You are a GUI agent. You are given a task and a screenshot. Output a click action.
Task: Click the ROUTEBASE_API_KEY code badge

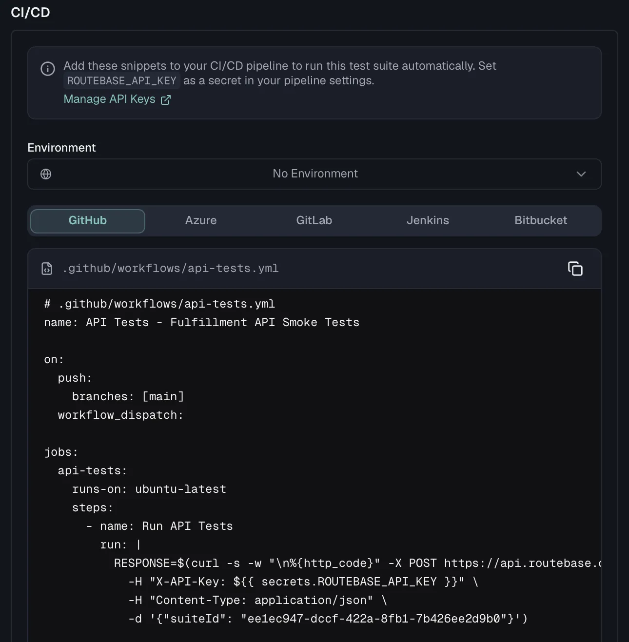pos(122,81)
